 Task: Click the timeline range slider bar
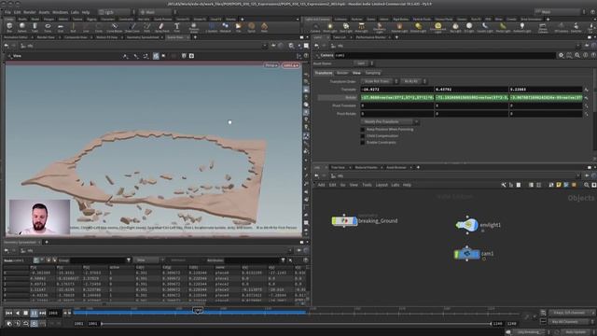coord(297,324)
